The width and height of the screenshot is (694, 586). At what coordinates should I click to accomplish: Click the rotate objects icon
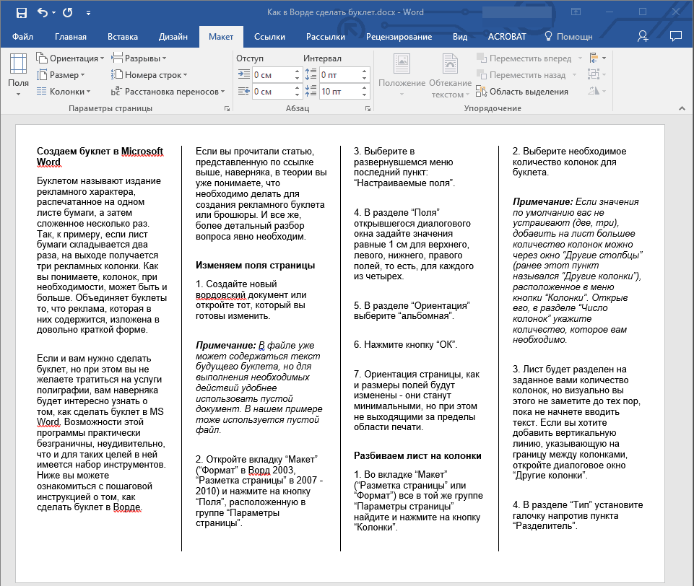tap(597, 91)
